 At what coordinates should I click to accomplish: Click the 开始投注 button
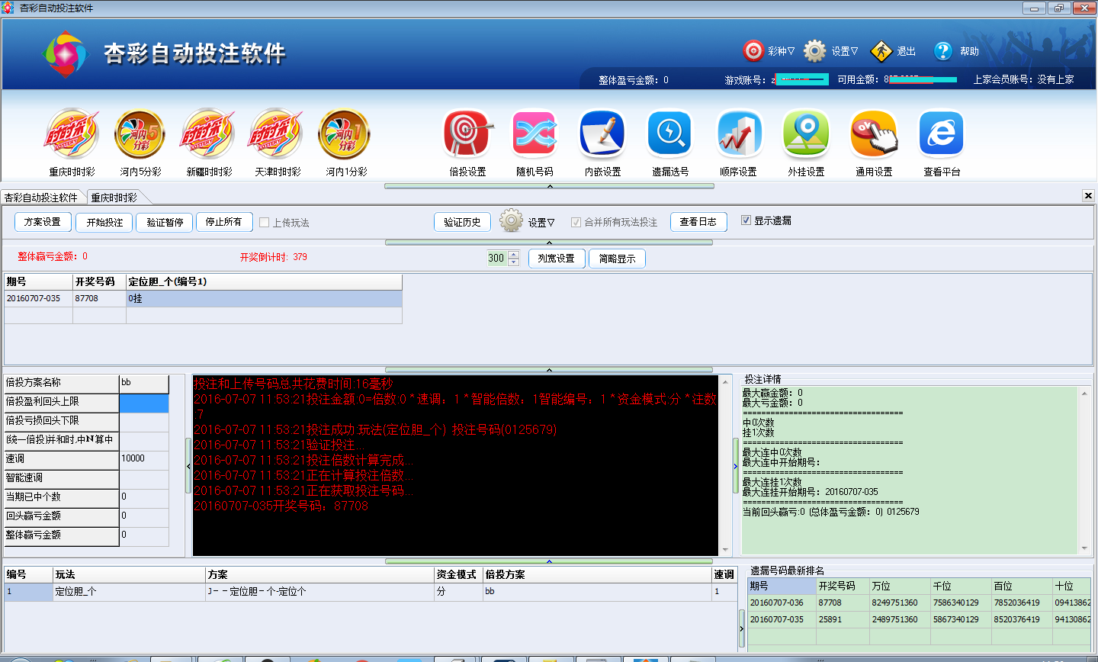pyautogui.click(x=104, y=222)
